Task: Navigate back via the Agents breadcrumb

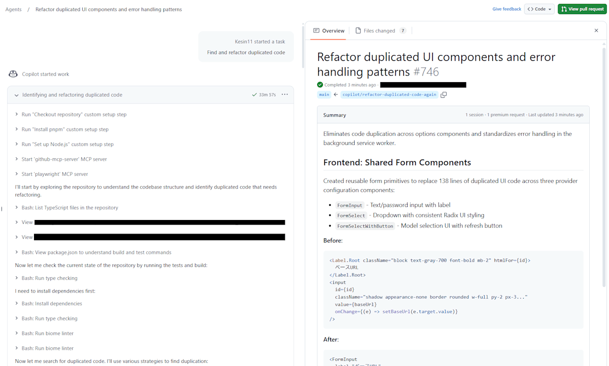Action: 13,9
